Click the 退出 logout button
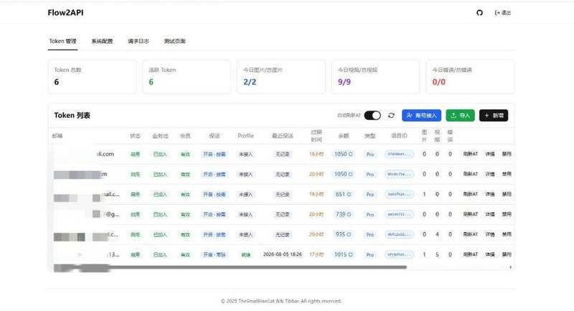This screenshot has height=311, width=574. point(503,13)
